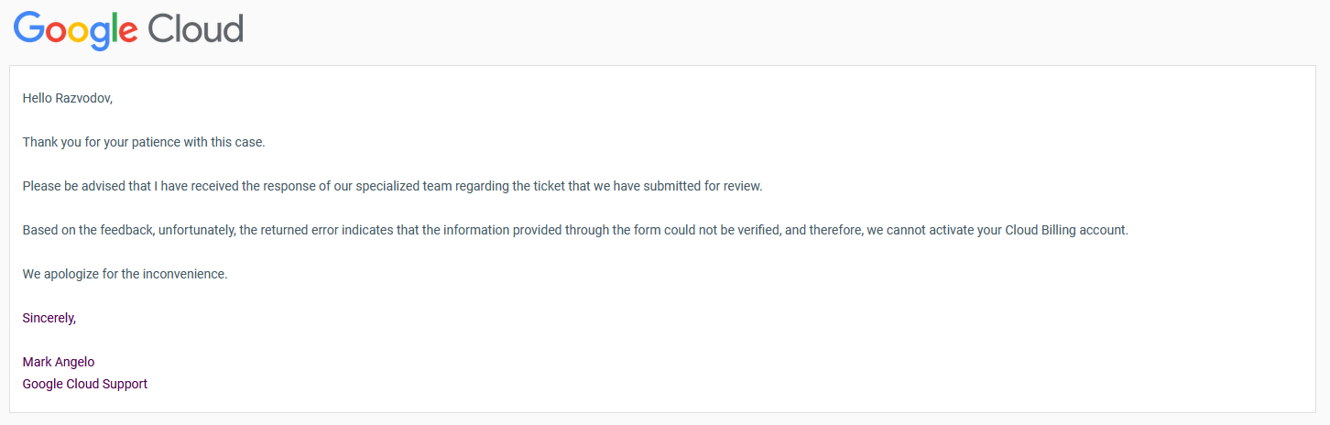Click the We apologize for the inconvenience line

point(125,274)
